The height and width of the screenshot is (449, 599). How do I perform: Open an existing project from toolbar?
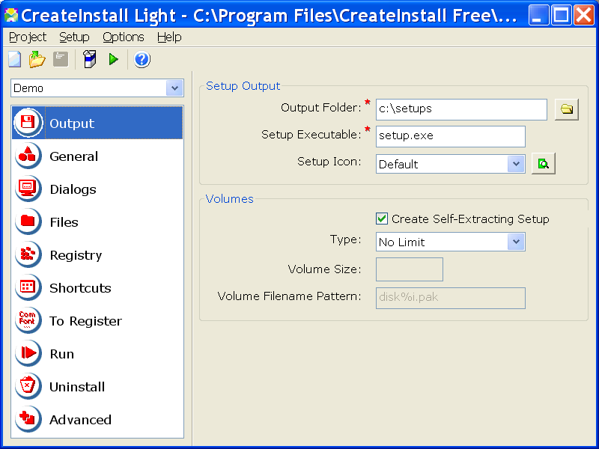point(37,59)
